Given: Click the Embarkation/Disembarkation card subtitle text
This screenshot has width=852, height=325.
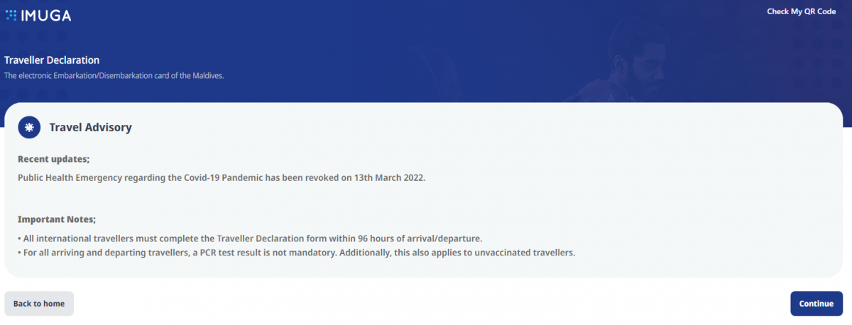Looking at the screenshot, I should [114, 75].
